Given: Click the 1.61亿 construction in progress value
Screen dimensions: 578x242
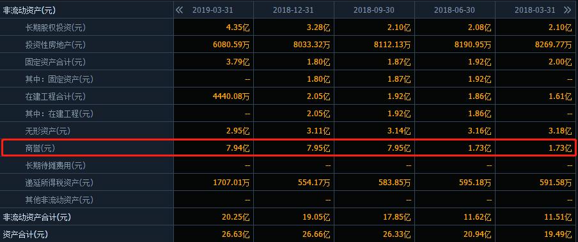Looking at the screenshot, I should coord(559,96).
